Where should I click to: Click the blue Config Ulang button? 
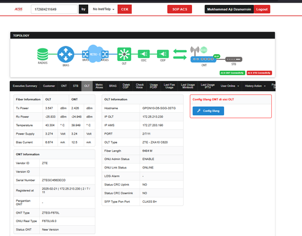208,111
